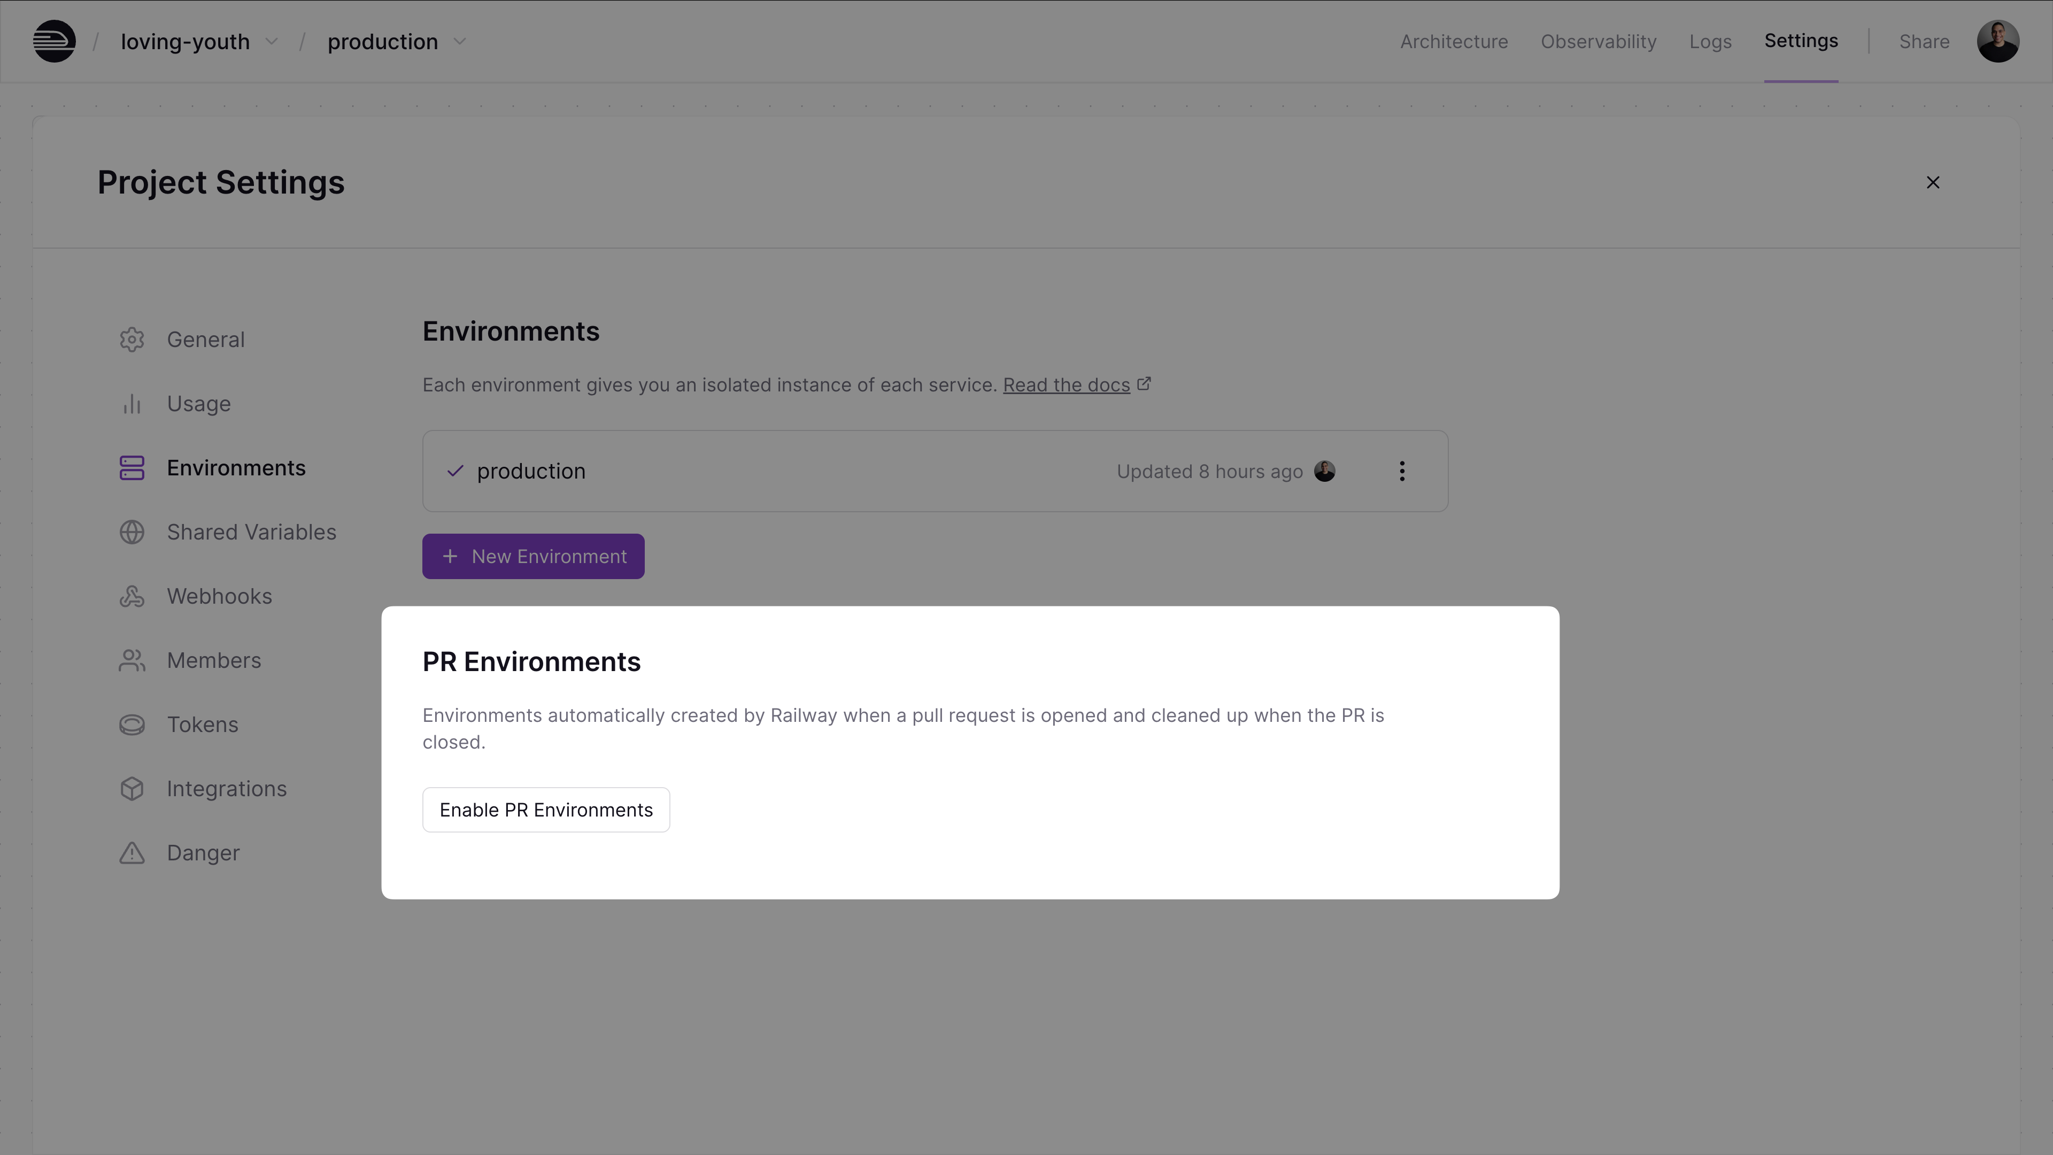Switch to the Logs tab
The height and width of the screenshot is (1155, 2053).
[x=1710, y=42]
